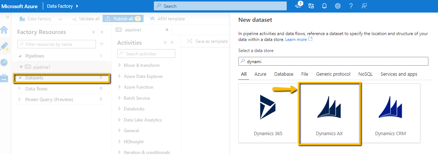The width and height of the screenshot is (438, 161).
Task: Follow the Learn more link
Action: pyautogui.click(x=299, y=40)
